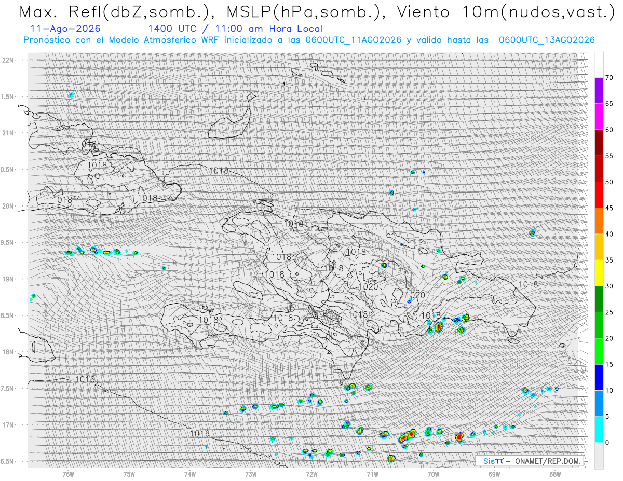Click the colorbar value '20'
This screenshot has width=623, height=481.
(609, 338)
